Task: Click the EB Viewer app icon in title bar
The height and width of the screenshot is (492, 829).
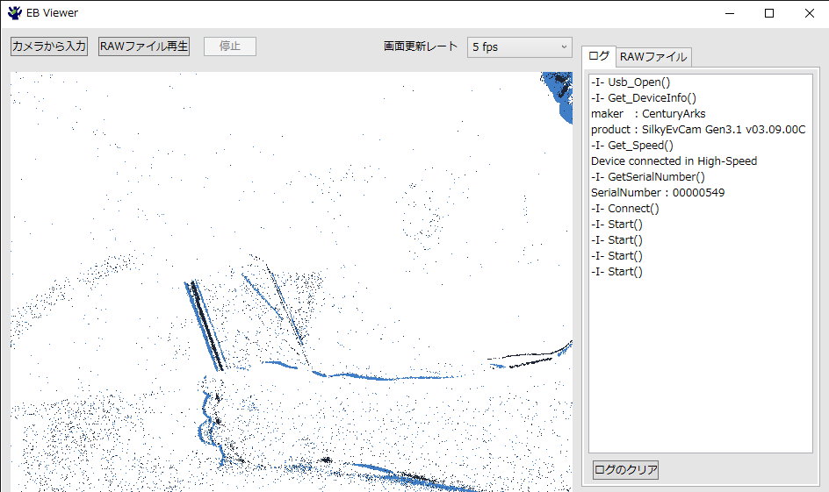Action: (15, 12)
